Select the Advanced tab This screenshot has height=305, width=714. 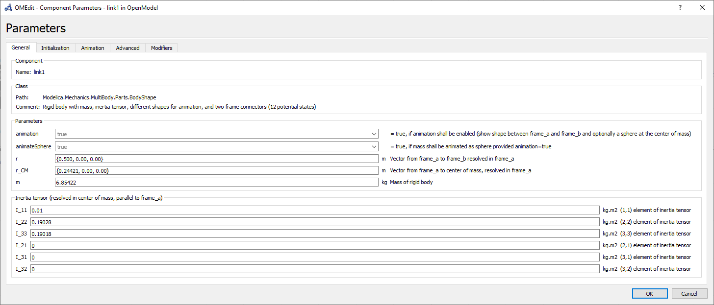click(127, 48)
